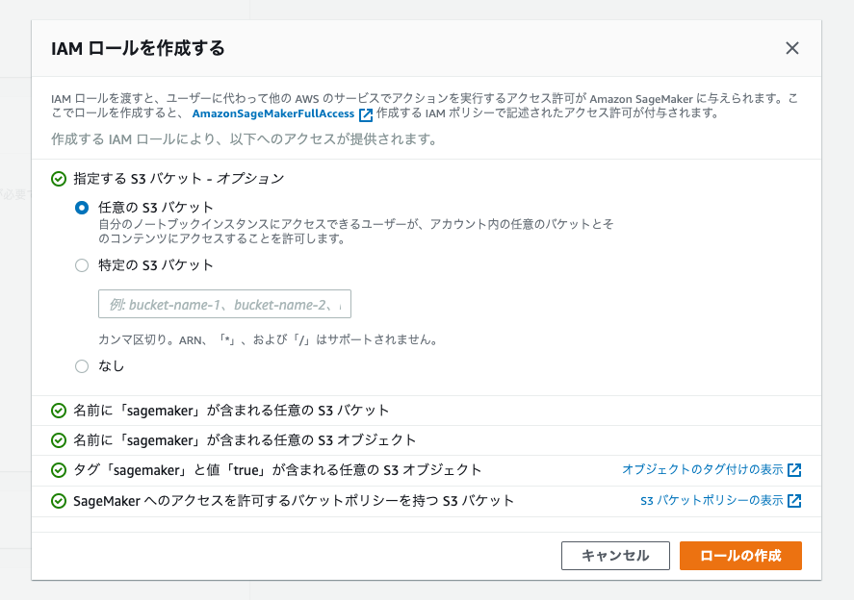
Task: Click check icon for バケットポリシー row
Action: pyautogui.click(x=59, y=501)
